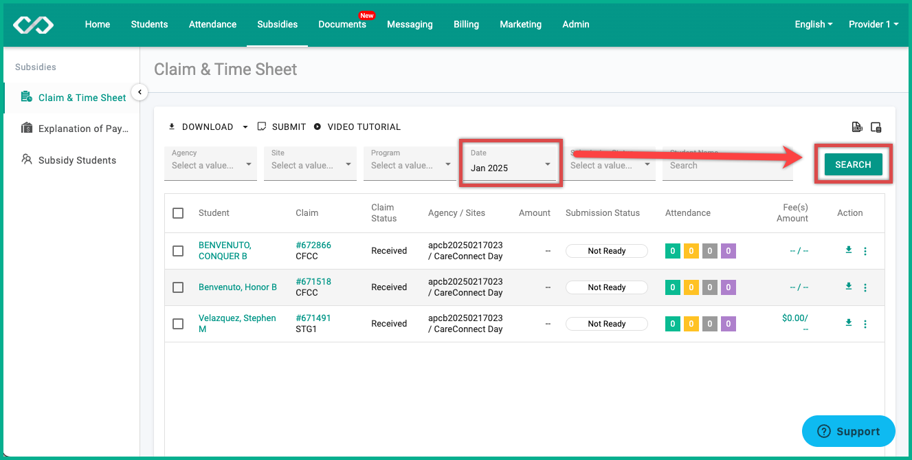Open the English language dropdown
912x460 pixels.
[x=814, y=24]
